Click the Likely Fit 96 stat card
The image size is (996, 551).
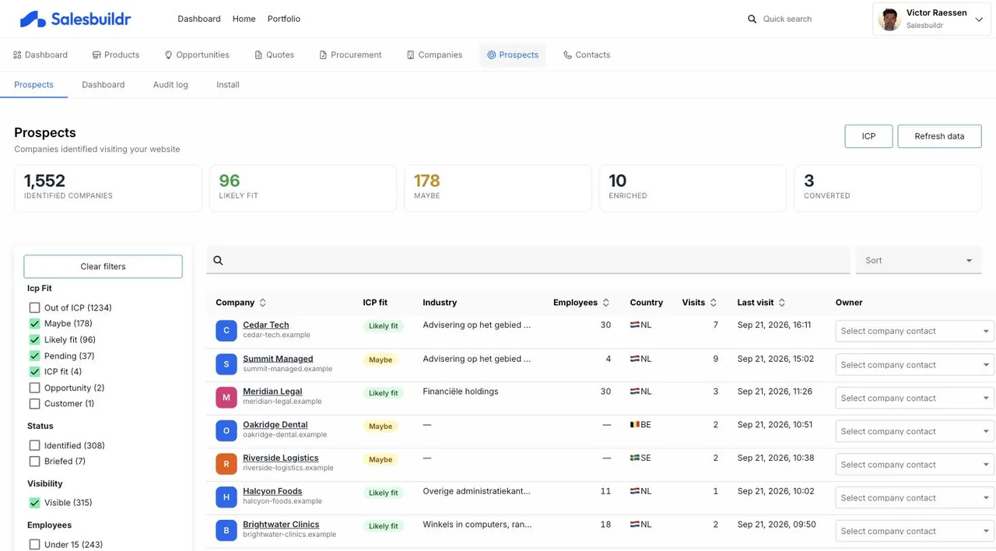tap(303, 188)
